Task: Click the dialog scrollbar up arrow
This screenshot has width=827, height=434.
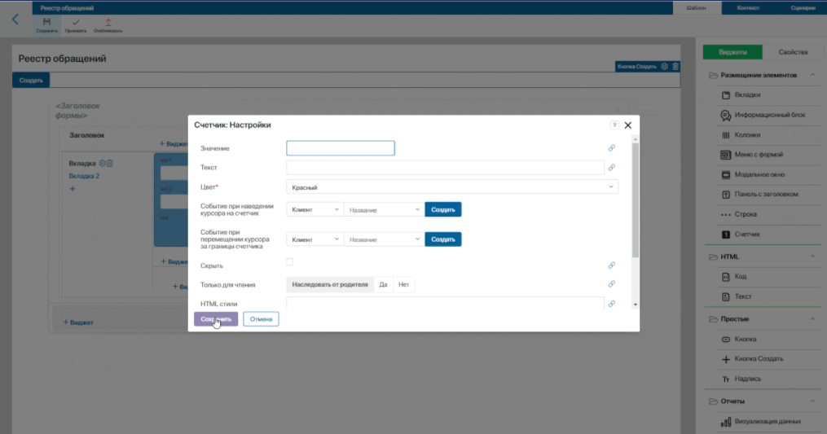Action: tap(635, 140)
